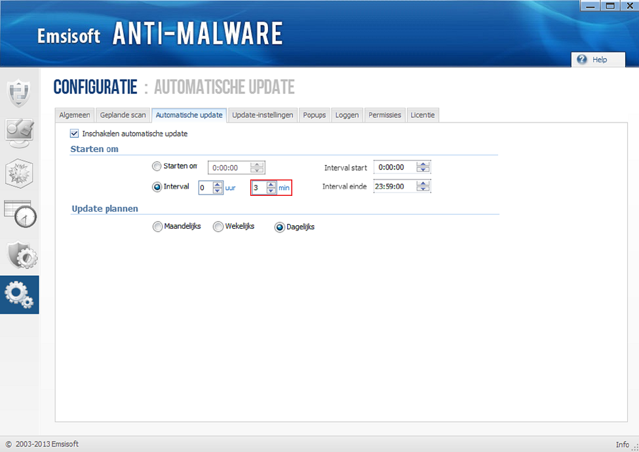The width and height of the screenshot is (639, 452).
Task: Open the Quarantine hexagon sidebar icon
Action: (19, 174)
